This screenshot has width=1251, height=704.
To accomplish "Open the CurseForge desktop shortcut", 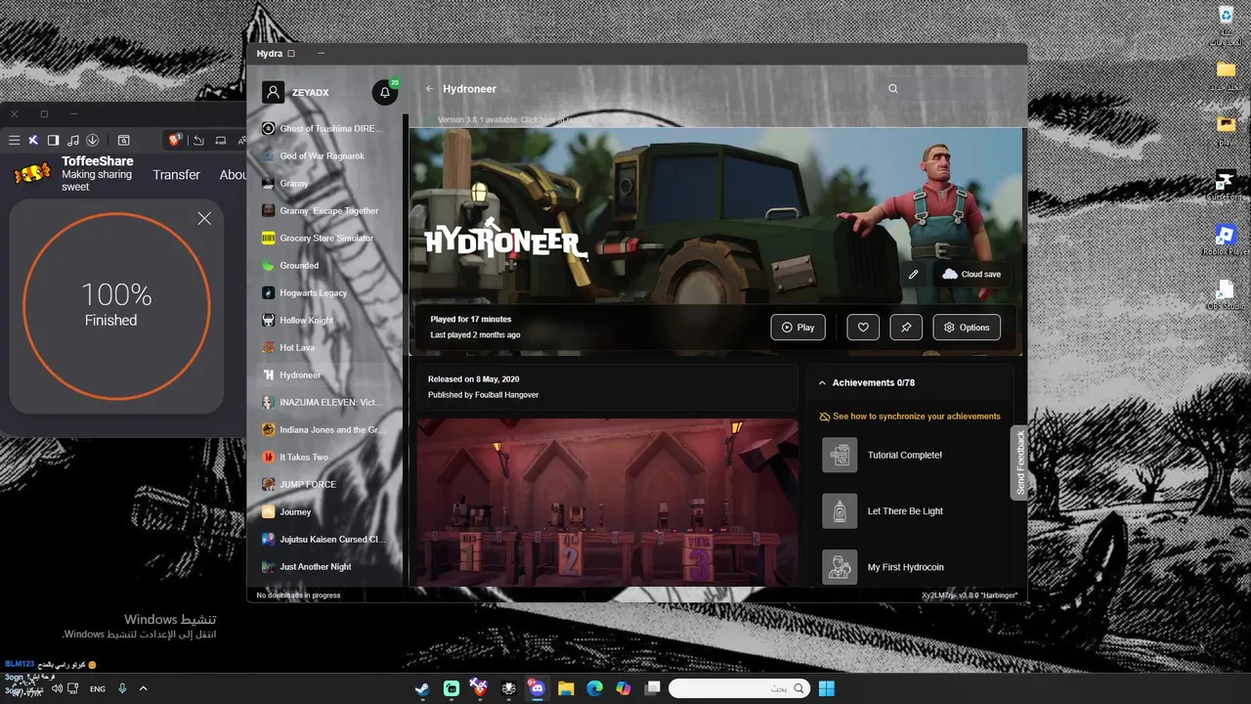I will [x=1226, y=186].
